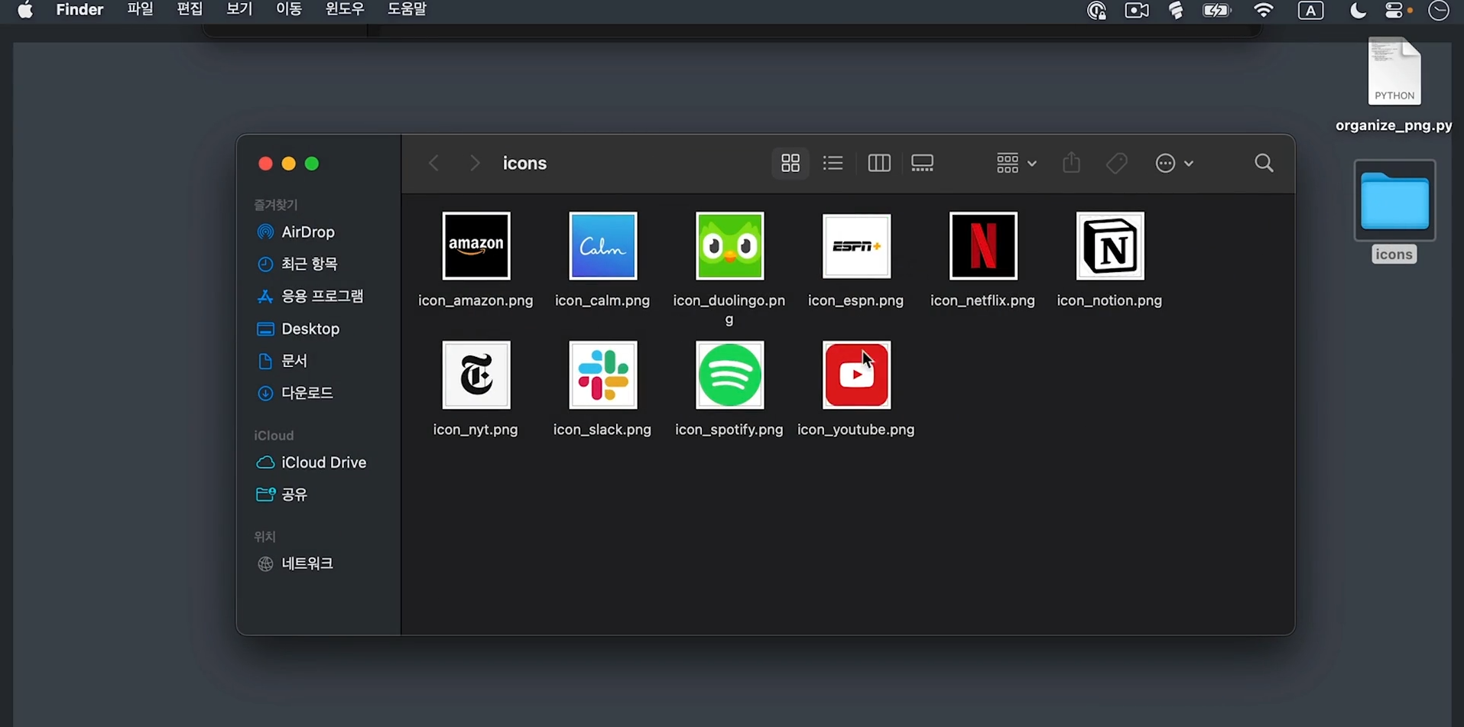Switch to icon grid view

pos(790,163)
